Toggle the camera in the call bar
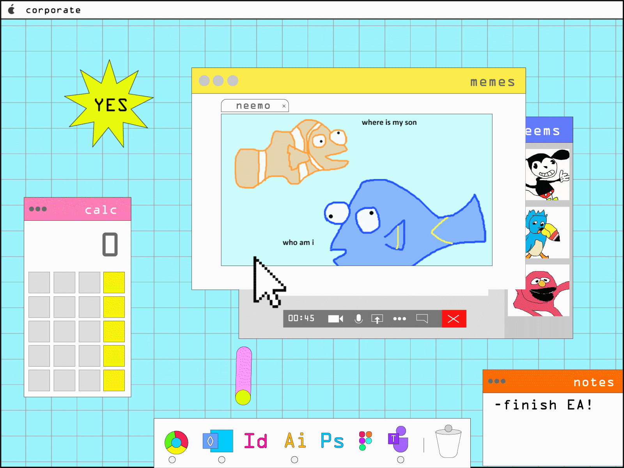The height and width of the screenshot is (468, 624). [x=335, y=319]
